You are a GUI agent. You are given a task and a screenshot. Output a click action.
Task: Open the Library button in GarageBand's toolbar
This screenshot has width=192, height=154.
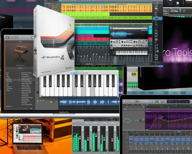[x=7, y=38]
